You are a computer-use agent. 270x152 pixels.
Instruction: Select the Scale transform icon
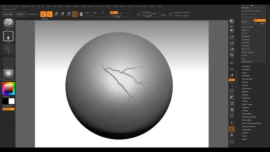click(x=62, y=14)
